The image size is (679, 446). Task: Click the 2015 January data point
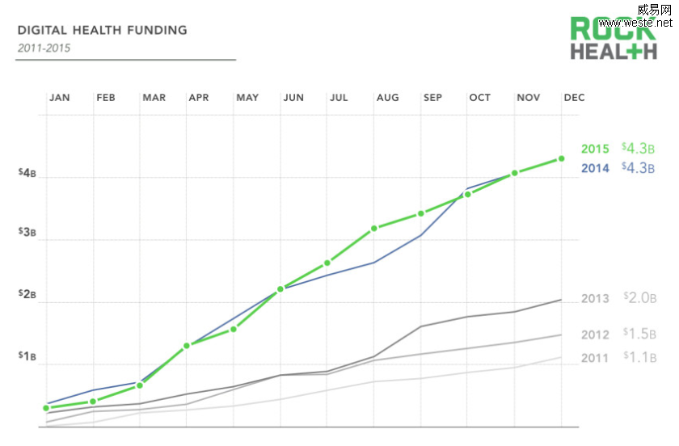pyautogui.click(x=46, y=408)
